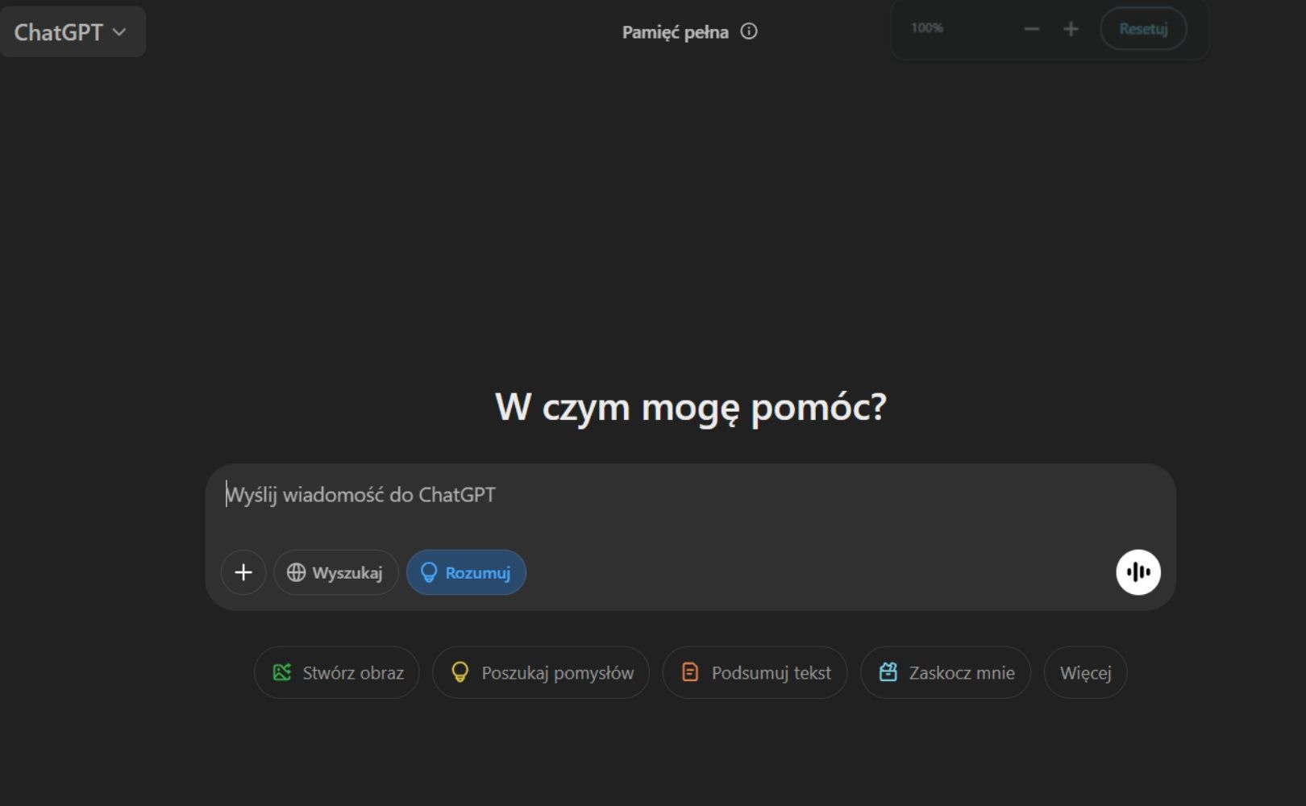Choose the Zaskocz mnie suggestion

pyautogui.click(x=946, y=672)
